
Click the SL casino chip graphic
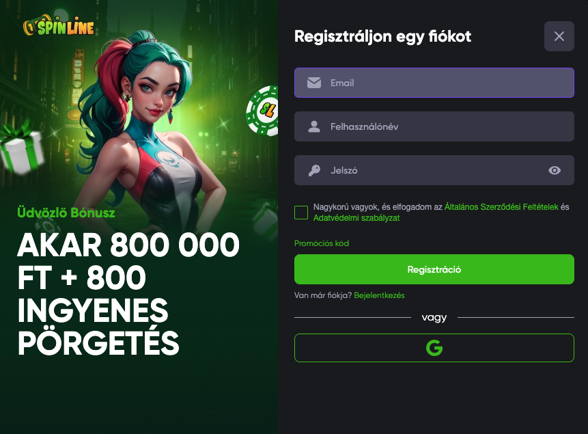coord(262,110)
